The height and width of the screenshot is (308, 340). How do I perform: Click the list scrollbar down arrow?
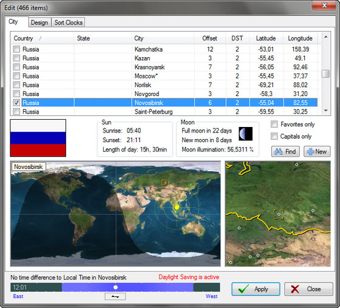325,111
